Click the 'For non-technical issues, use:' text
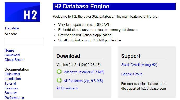 pos(144,84)
